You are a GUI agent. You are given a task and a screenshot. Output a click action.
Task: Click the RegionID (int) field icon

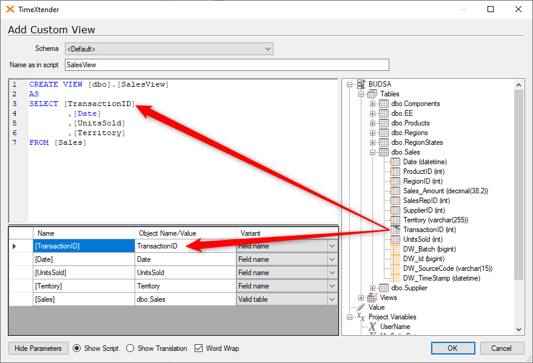[x=395, y=181]
